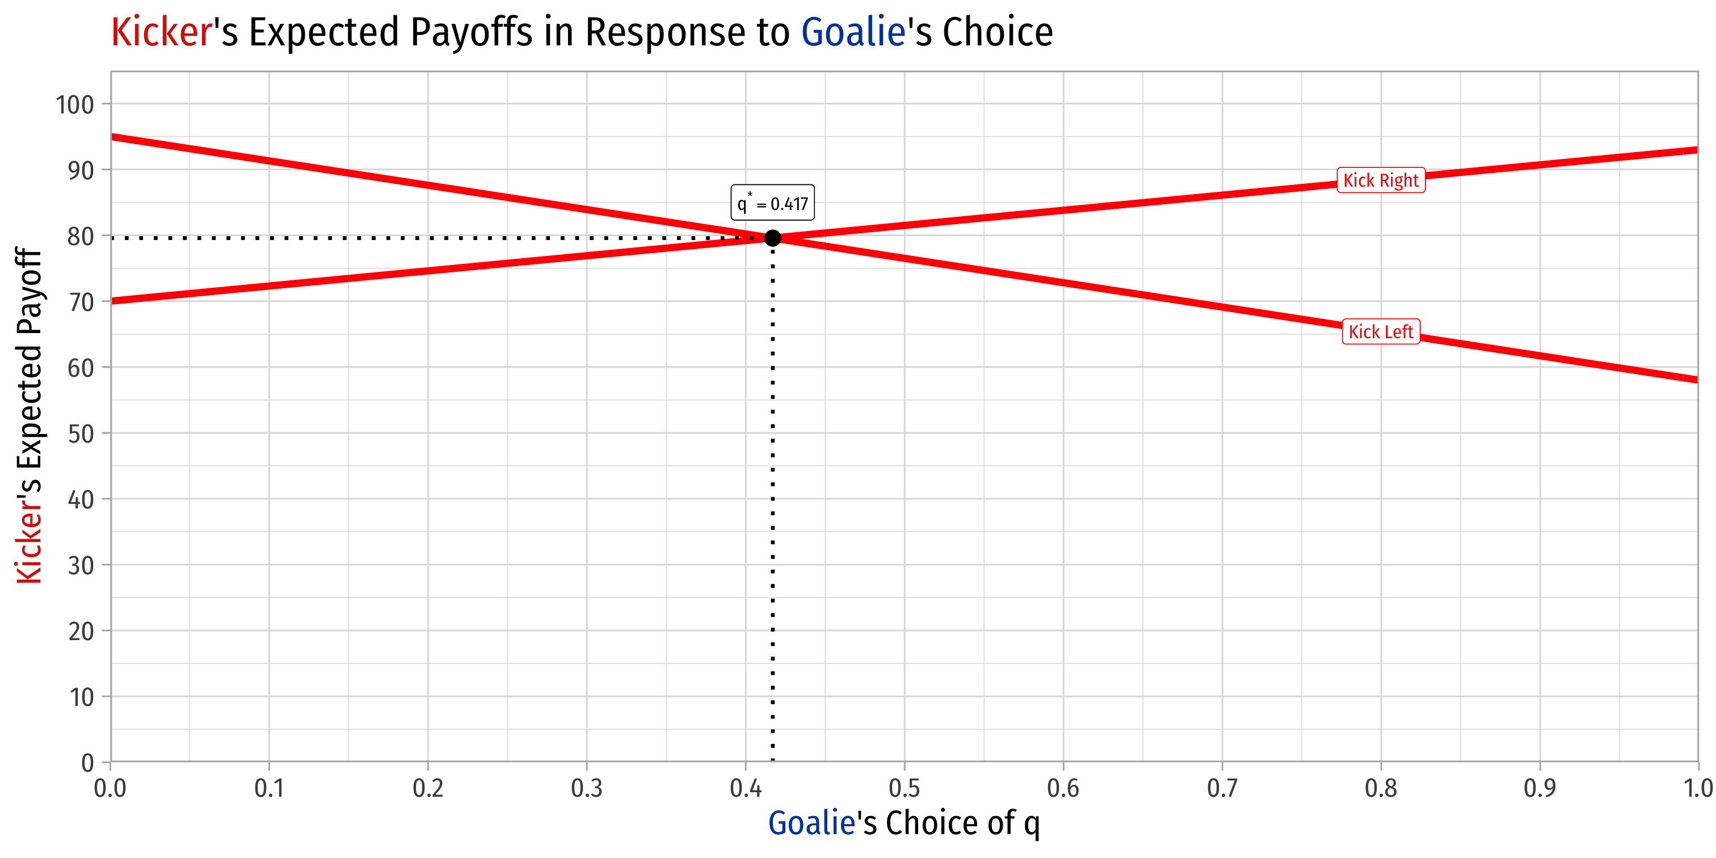Click the 1.0 tick label on x-axis
Image resolution: width=1716 pixels, height=858 pixels.
[x=1700, y=788]
